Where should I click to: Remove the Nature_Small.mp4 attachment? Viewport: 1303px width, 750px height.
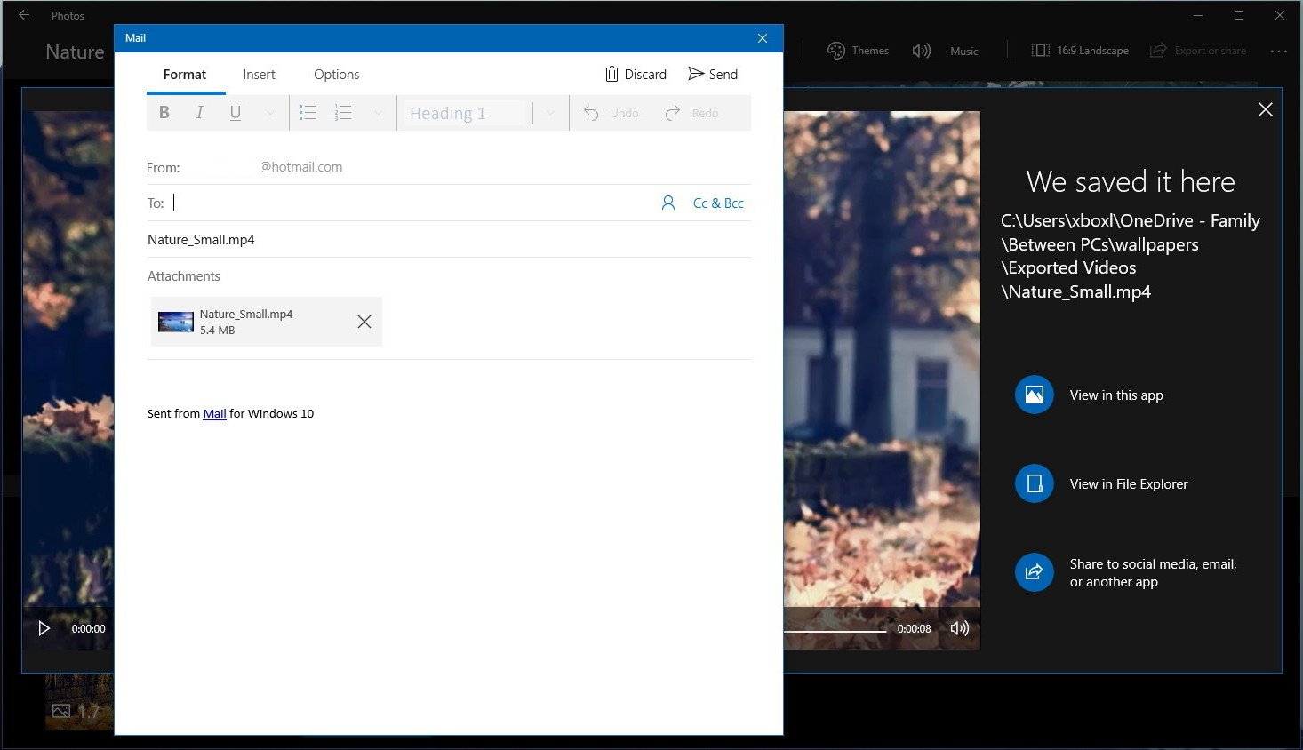pyautogui.click(x=364, y=322)
